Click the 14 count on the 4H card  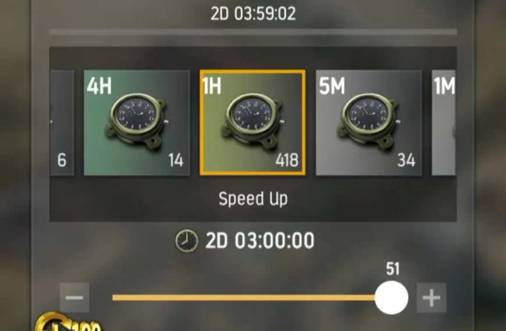[x=176, y=160]
